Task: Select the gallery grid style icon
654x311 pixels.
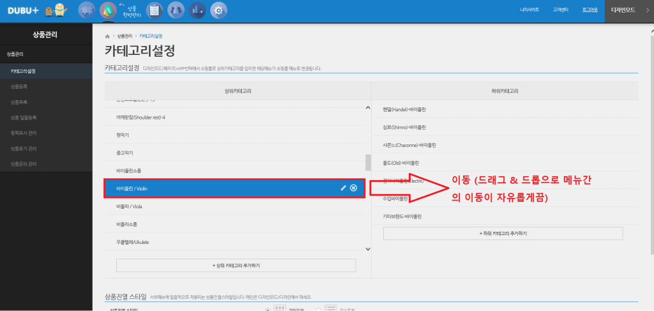Action: coord(279,308)
